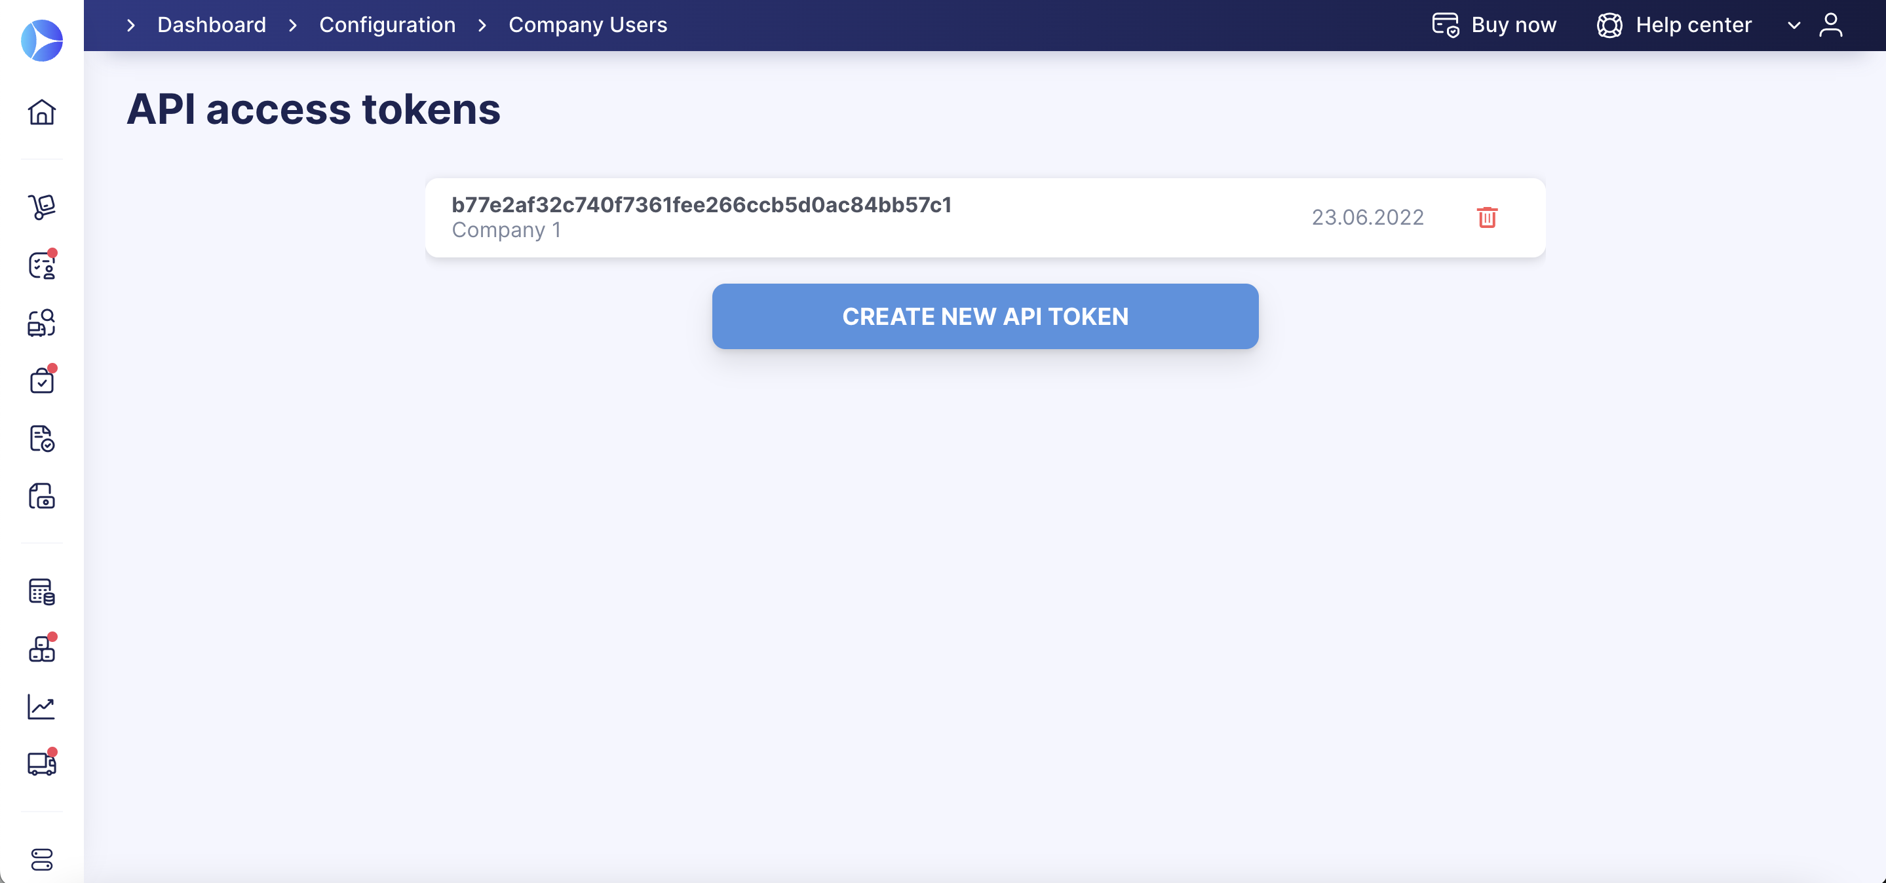
Task: Delete the Company 1 API token
Action: (1487, 217)
